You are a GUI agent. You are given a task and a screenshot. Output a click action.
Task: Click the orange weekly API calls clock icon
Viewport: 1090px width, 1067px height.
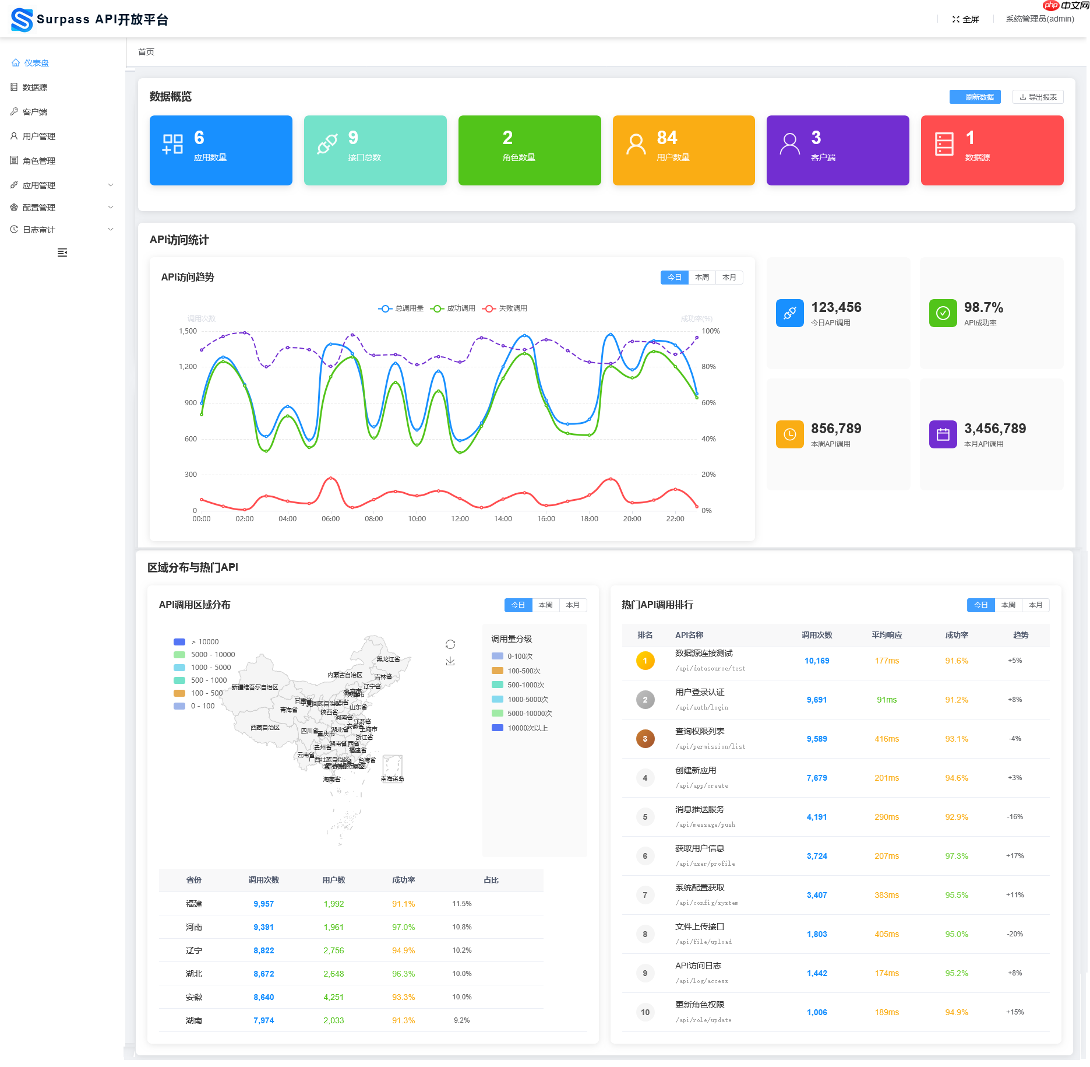click(x=789, y=434)
